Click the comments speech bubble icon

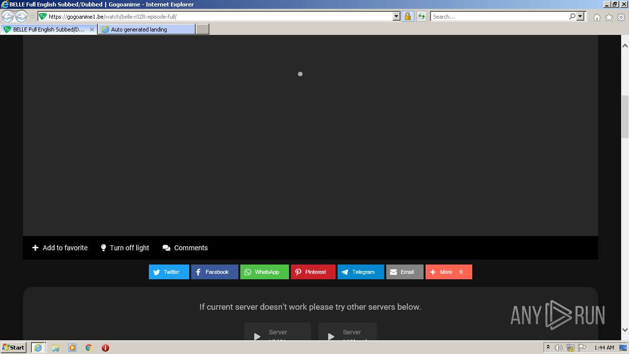pos(167,248)
